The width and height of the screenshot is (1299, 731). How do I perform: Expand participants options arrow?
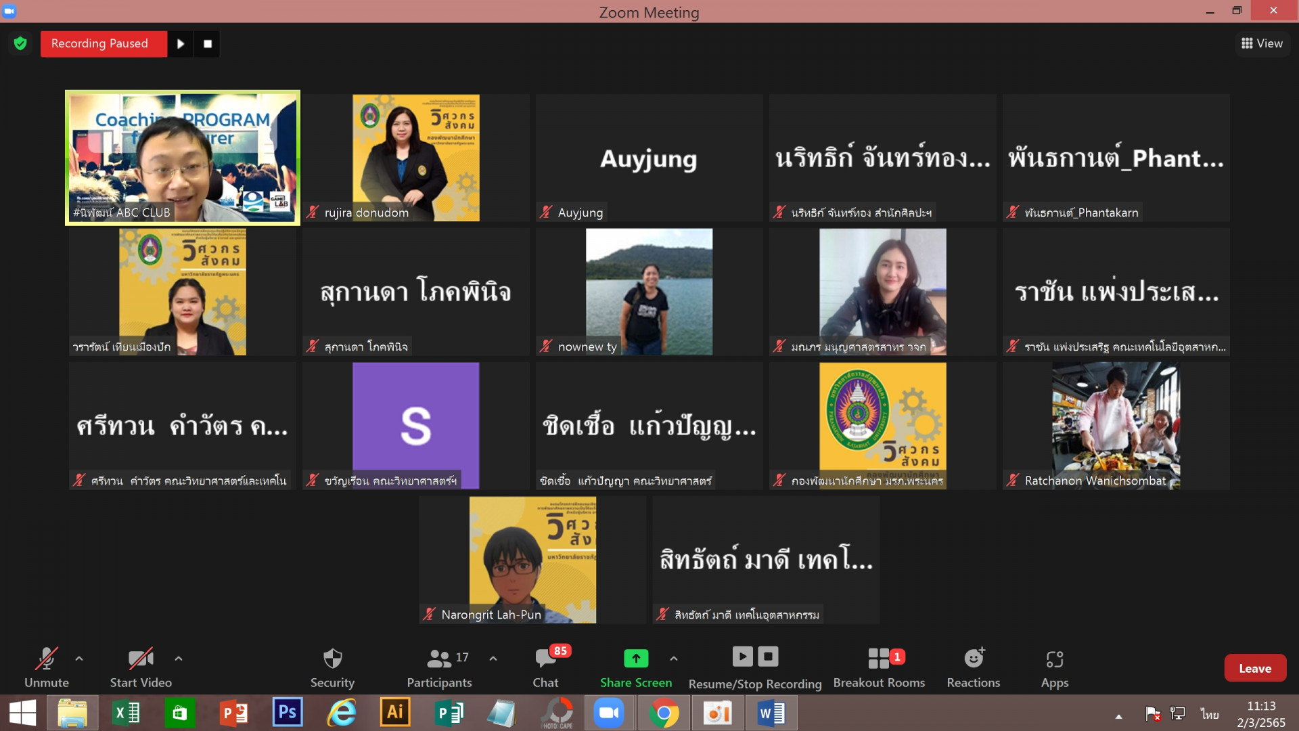(x=493, y=658)
